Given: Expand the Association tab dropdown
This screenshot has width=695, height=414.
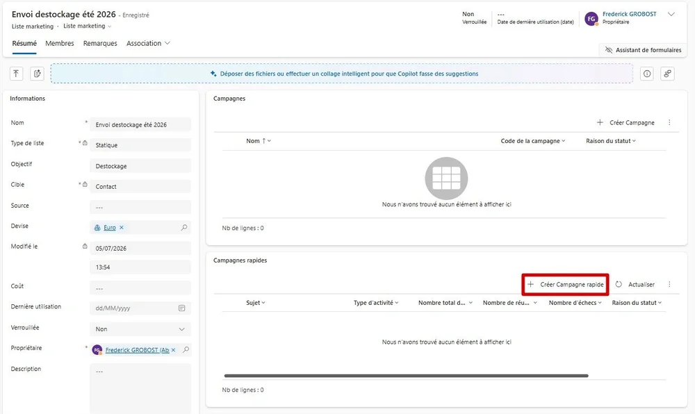Looking at the screenshot, I should click(148, 43).
